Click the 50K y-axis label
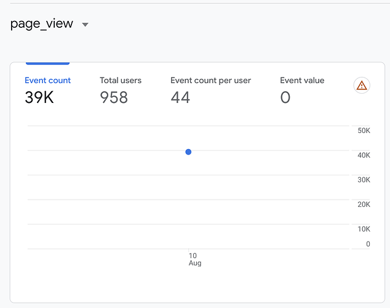Viewport: 390px width, 308px height. coord(364,131)
